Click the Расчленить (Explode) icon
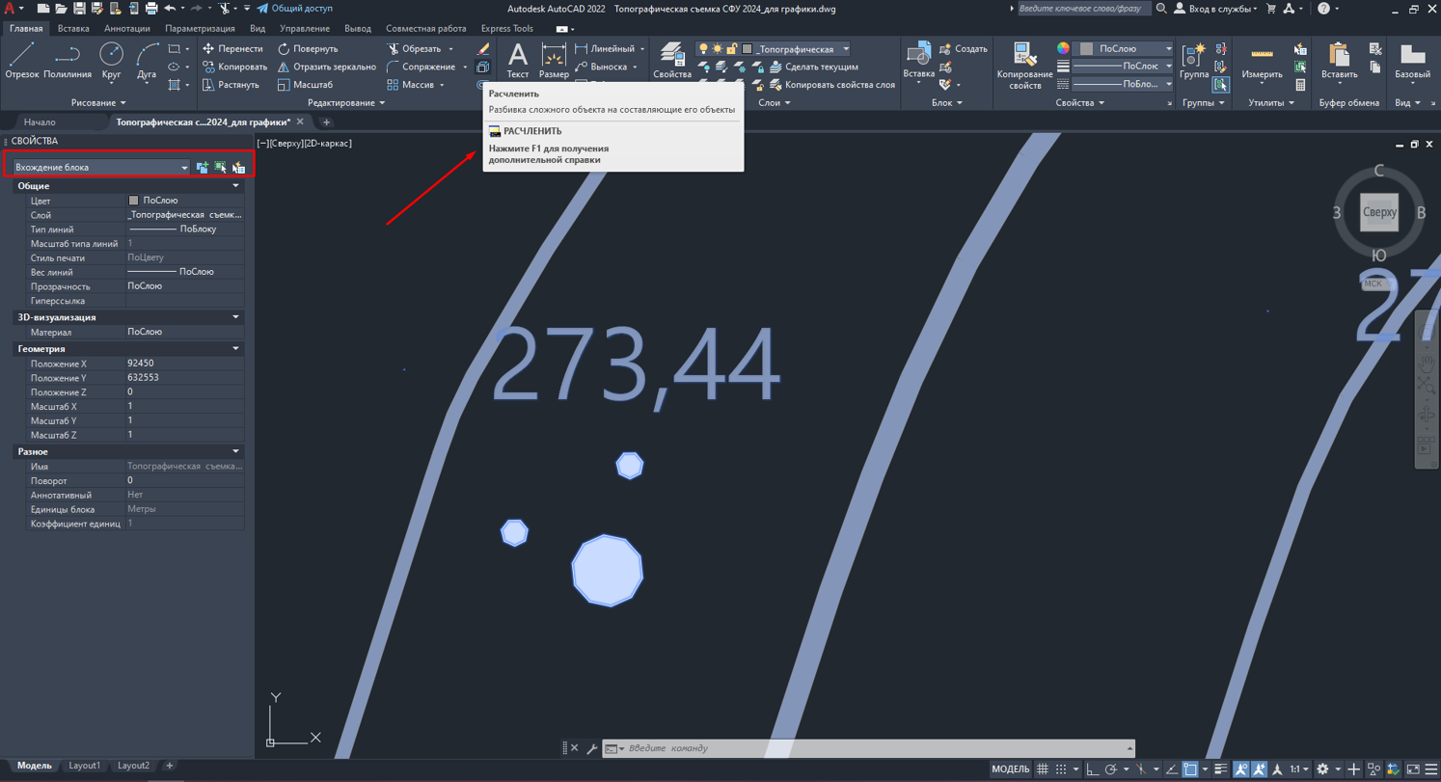Viewport: 1441px width, 782px height. pos(483,67)
